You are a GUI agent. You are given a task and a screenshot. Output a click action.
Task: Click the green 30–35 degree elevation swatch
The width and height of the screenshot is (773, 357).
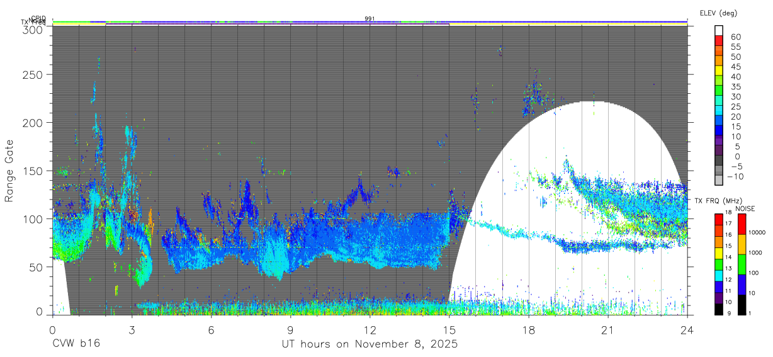pos(719,91)
